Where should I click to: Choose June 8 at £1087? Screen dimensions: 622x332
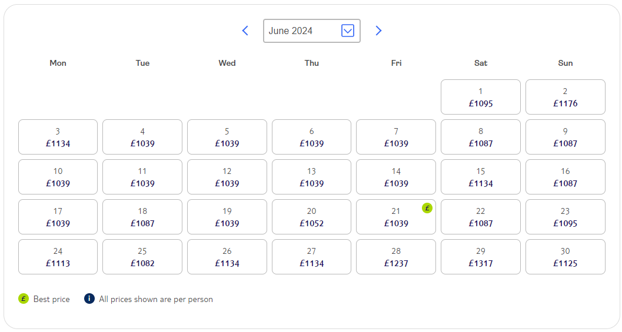point(480,137)
